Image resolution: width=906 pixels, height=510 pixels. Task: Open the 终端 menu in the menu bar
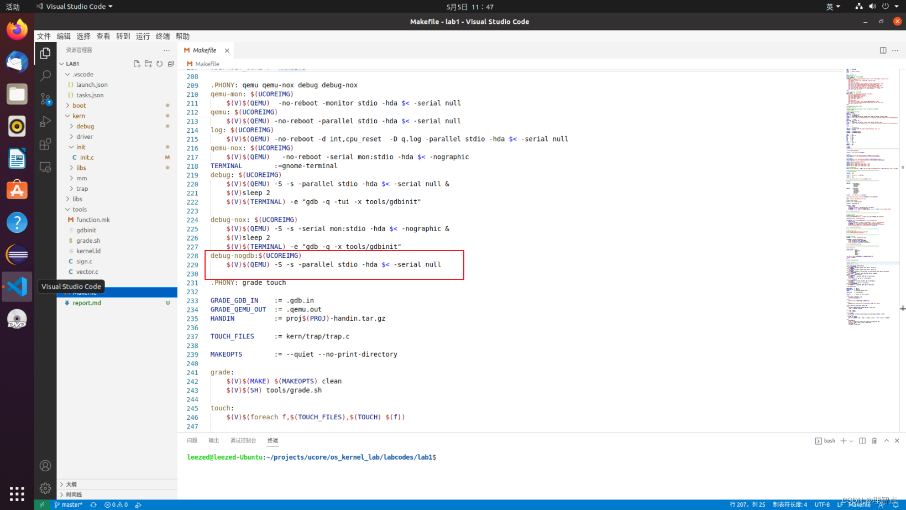tap(163, 36)
